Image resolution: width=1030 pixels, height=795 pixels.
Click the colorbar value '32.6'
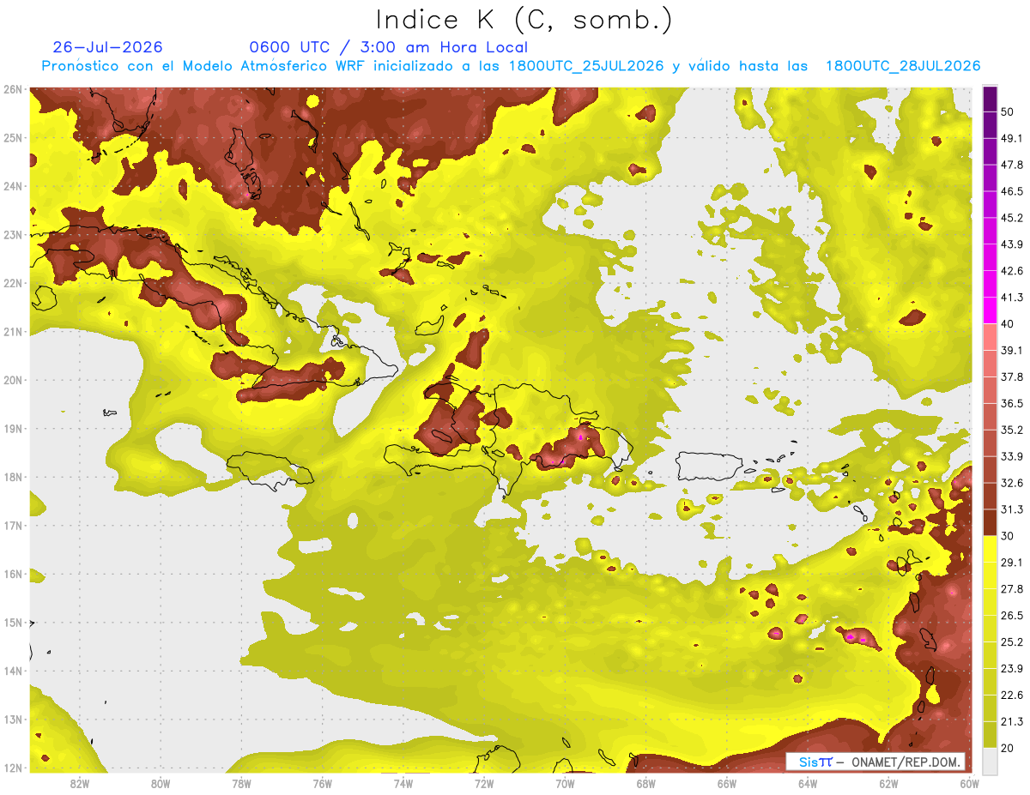(x=1012, y=483)
